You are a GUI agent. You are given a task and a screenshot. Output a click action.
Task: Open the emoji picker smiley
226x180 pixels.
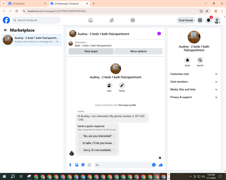[x=154, y=165]
